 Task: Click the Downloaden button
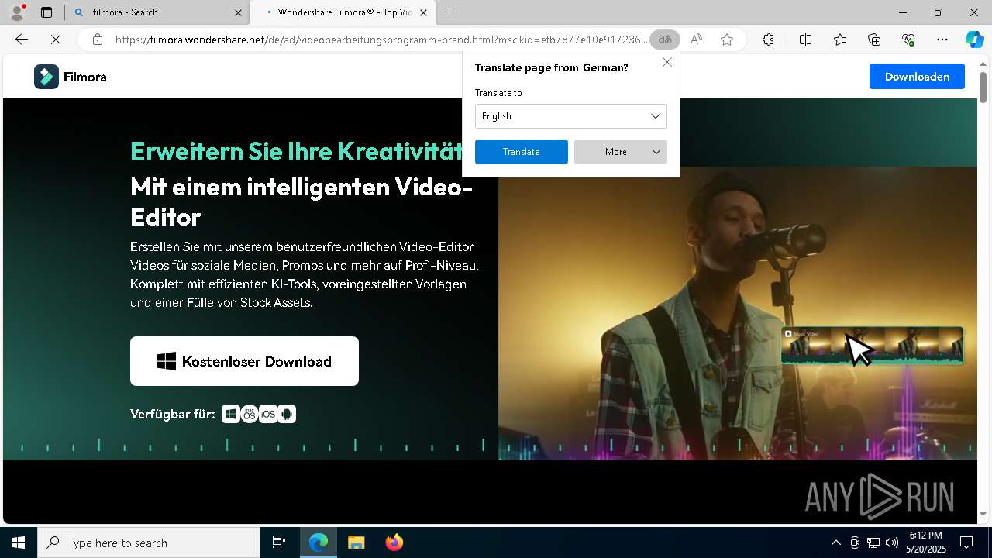tap(917, 77)
